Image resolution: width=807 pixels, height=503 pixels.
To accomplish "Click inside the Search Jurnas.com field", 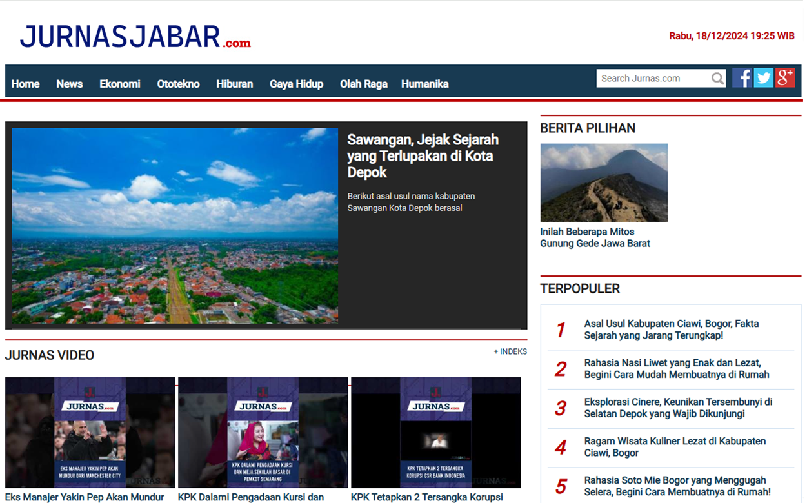I will [652, 79].
